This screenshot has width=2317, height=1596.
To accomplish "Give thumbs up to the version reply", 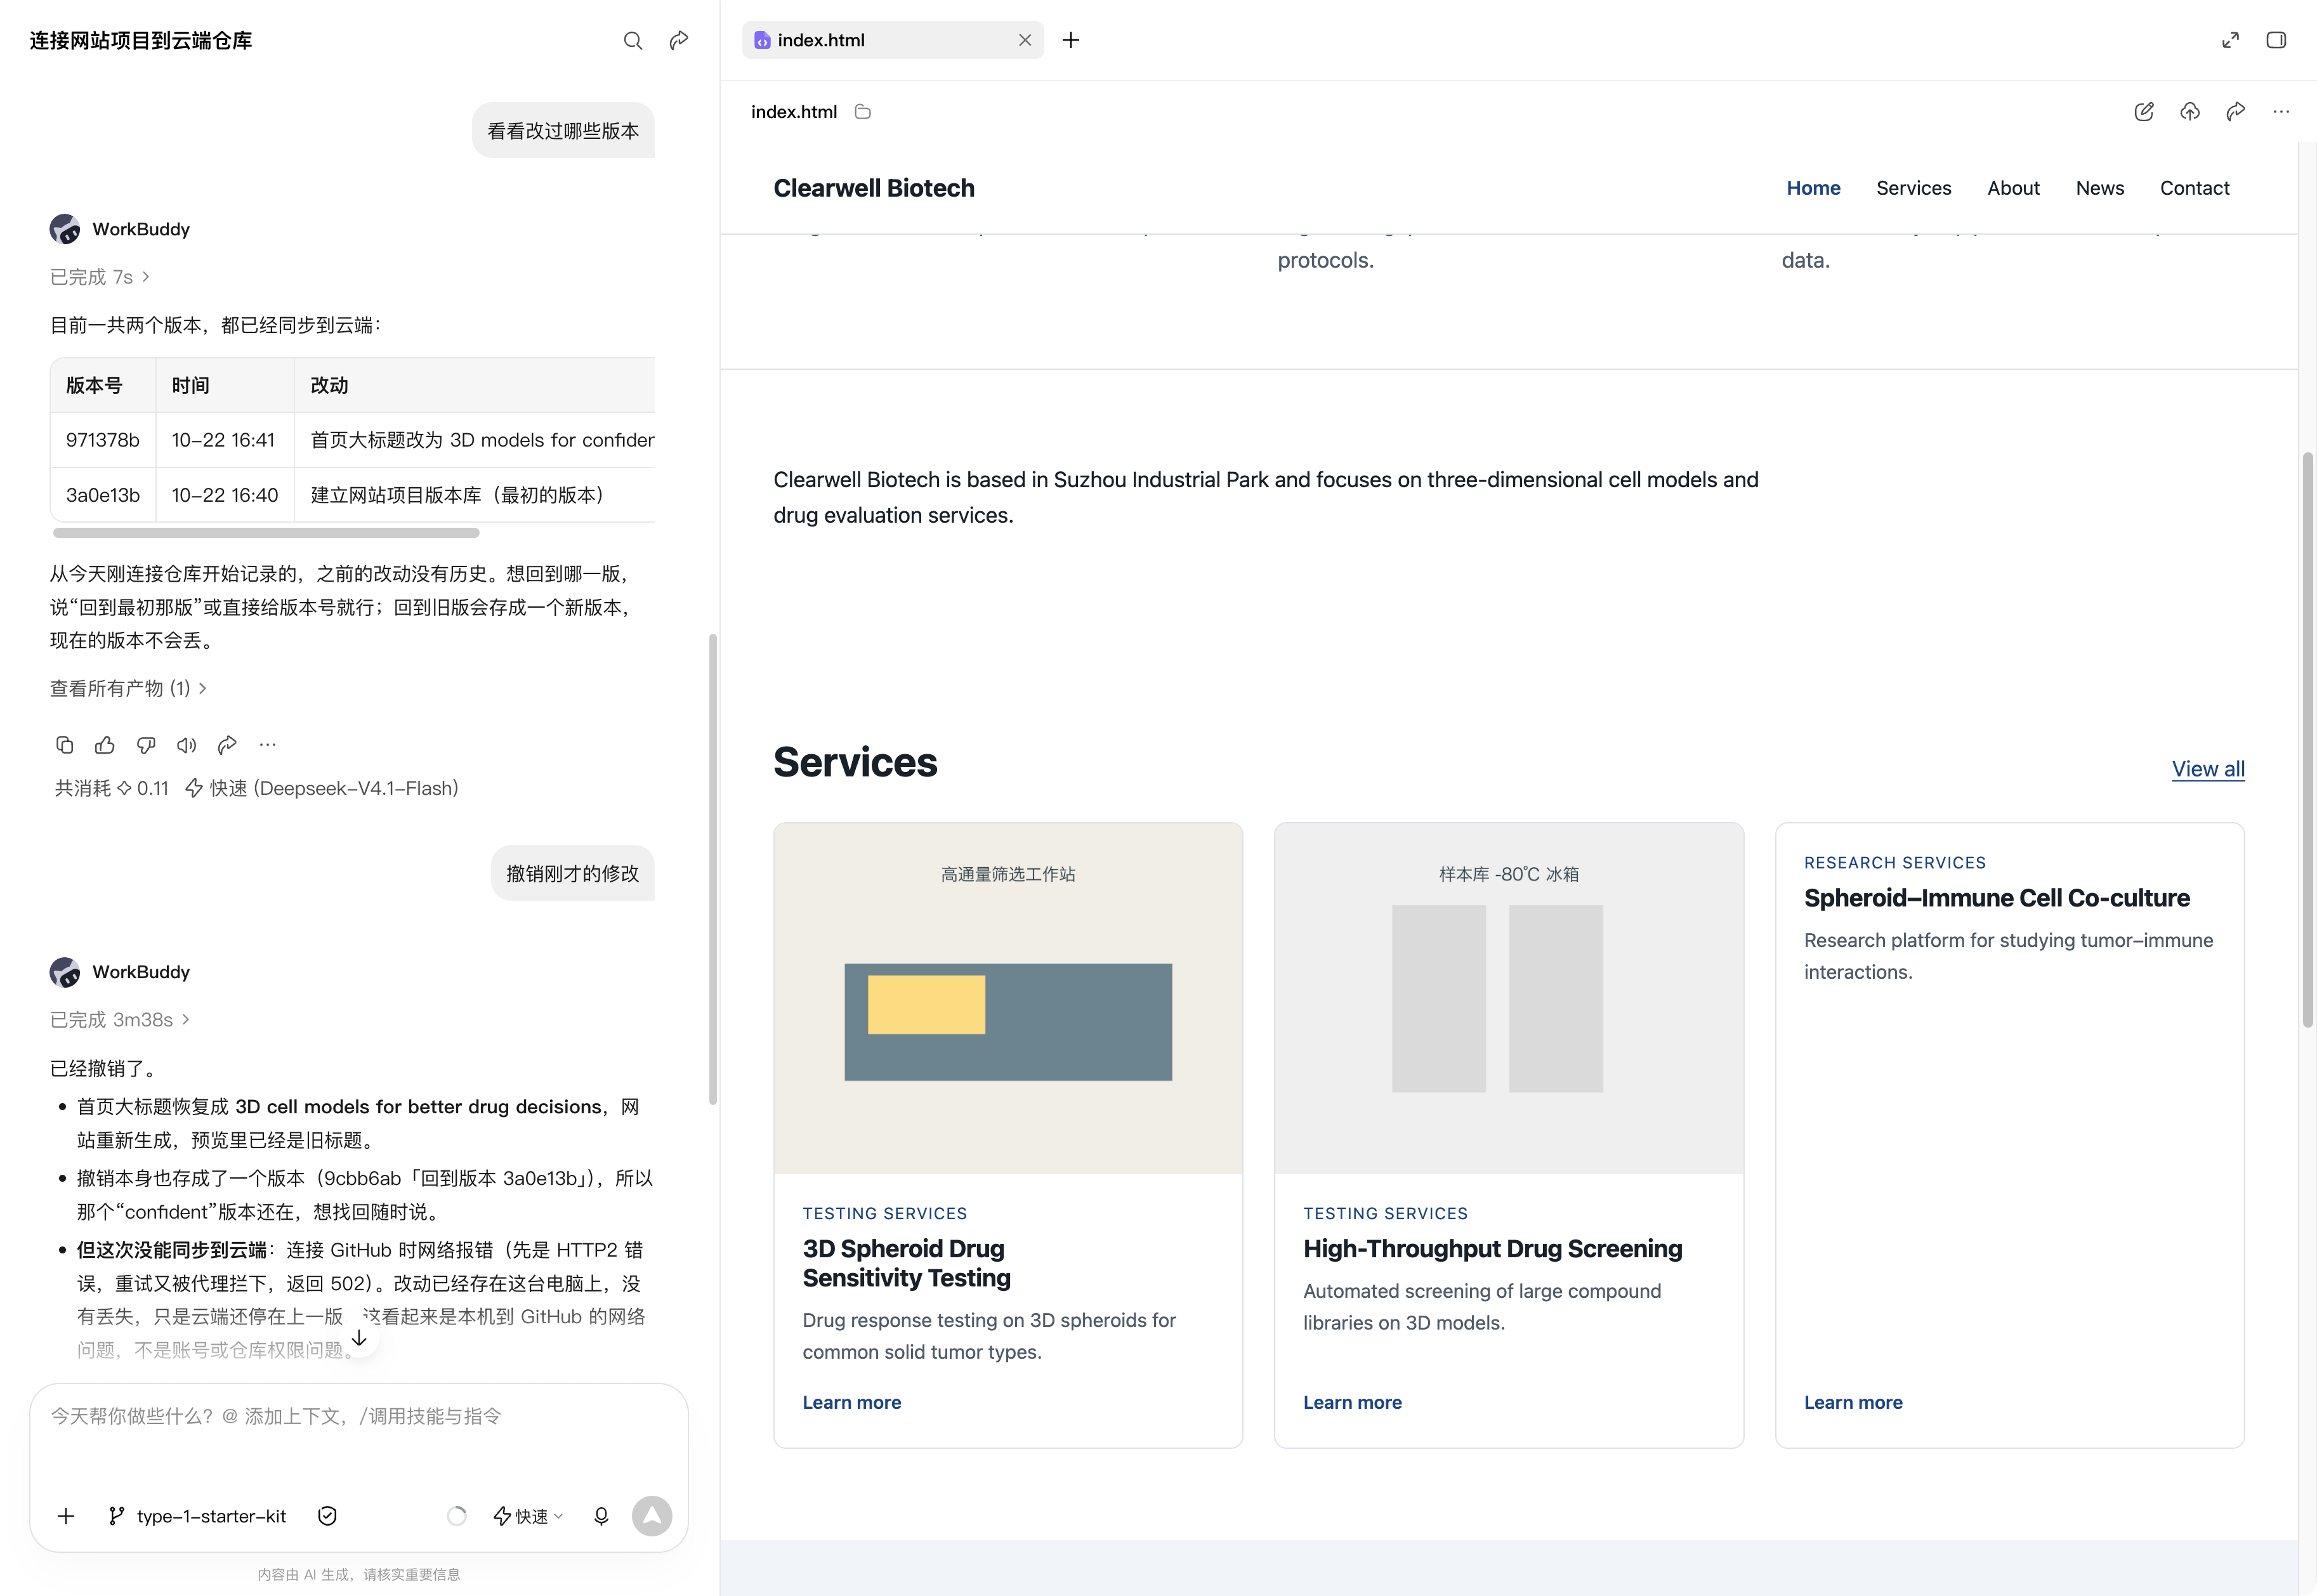I will 105,744.
